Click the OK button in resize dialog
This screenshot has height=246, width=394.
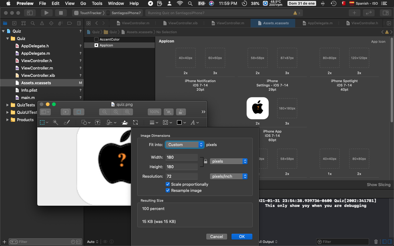pos(242,236)
